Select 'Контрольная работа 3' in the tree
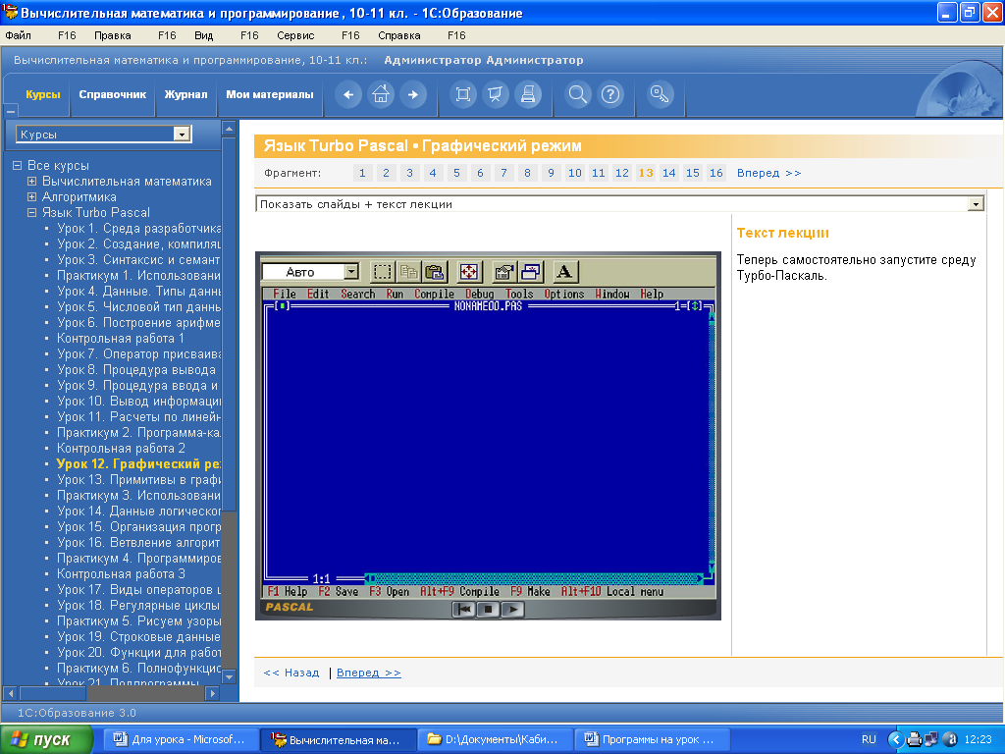This screenshot has width=1005, height=754. tap(121, 573)
